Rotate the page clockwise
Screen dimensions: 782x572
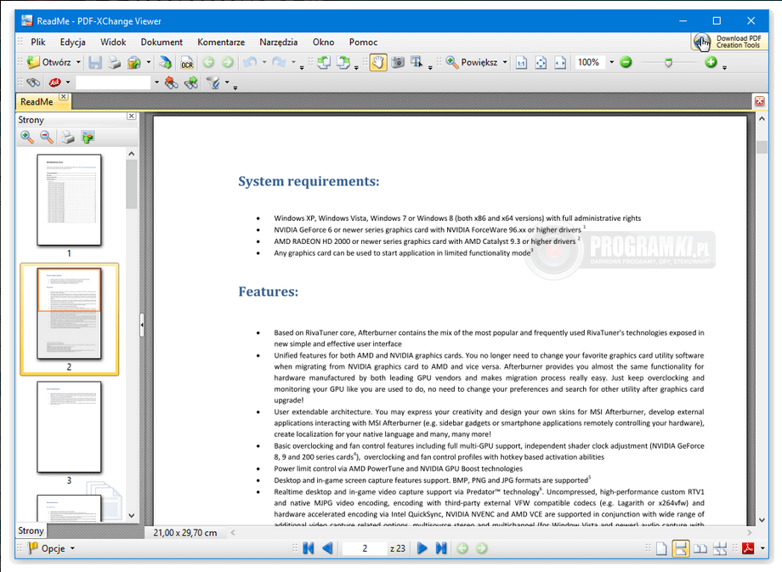click(x=343, y=62)
